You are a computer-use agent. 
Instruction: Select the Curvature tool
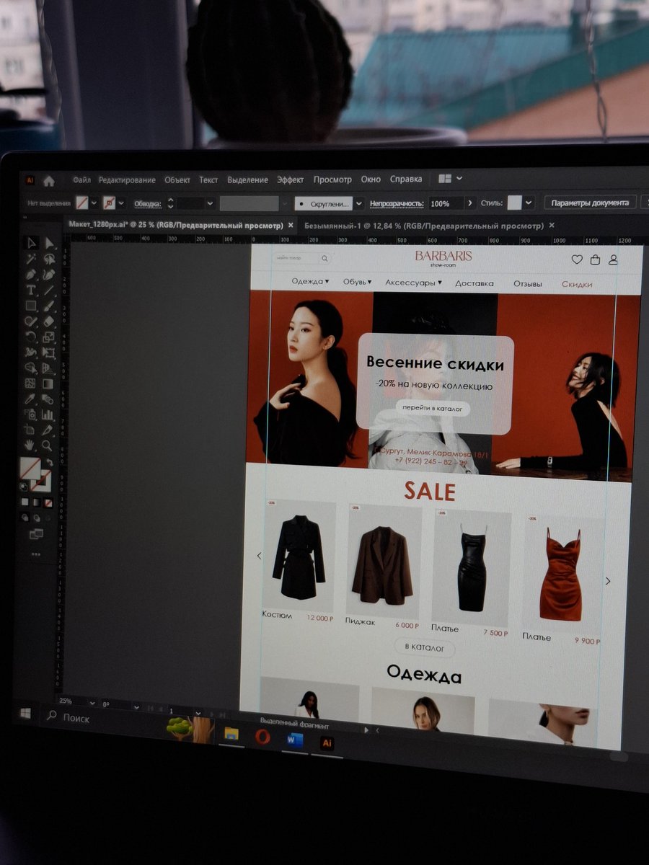[49, 275]
